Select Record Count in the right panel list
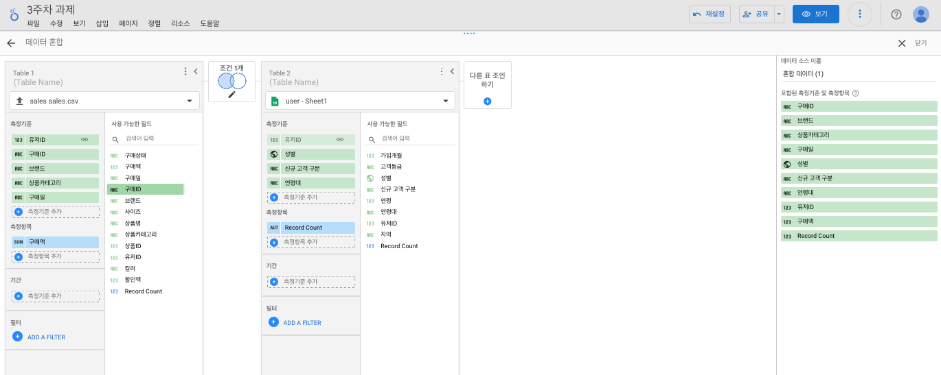 859,236
